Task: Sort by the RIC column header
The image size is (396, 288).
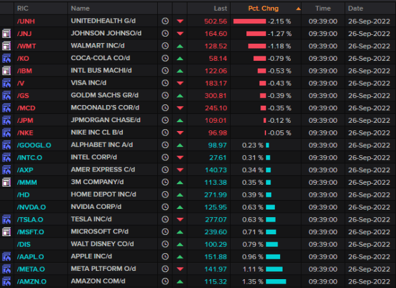Action: coord(23,8)
